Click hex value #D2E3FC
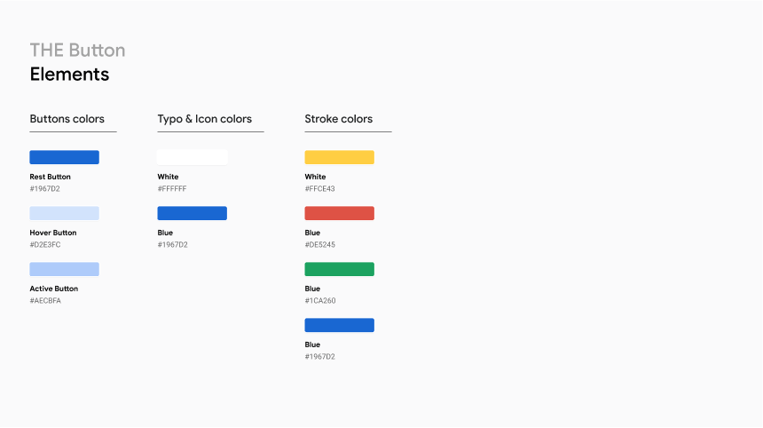 pyautogui.click(x=45, y=245)
